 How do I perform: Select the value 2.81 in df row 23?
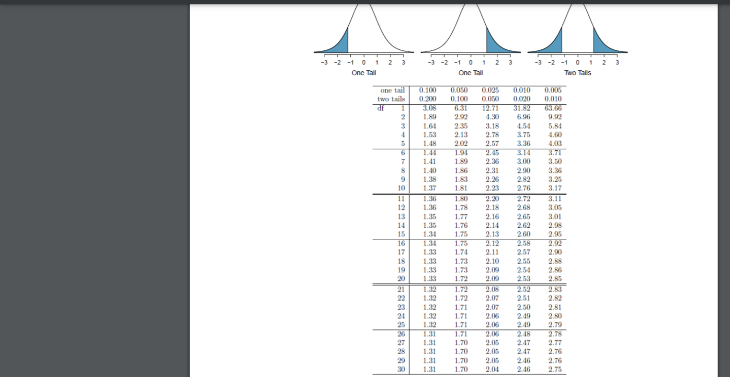click(x=555, y=307)
